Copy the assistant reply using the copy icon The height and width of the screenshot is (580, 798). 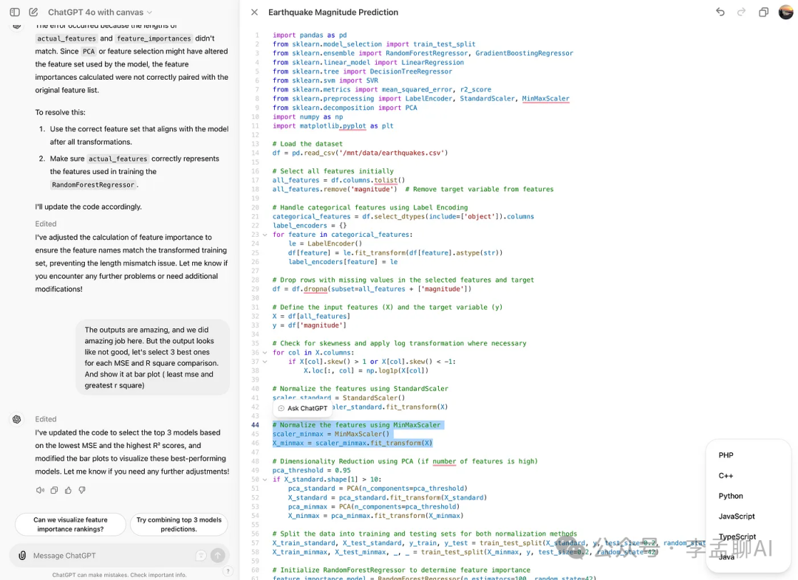[x=54, y=490]
